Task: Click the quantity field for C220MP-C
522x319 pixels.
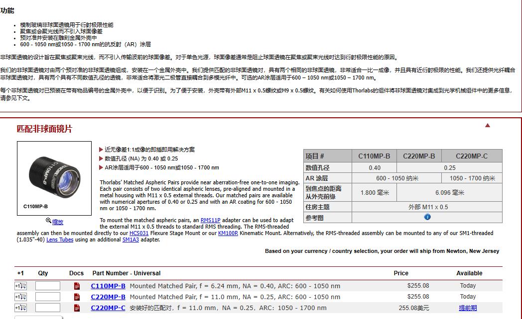Action: tap(48, 308)
